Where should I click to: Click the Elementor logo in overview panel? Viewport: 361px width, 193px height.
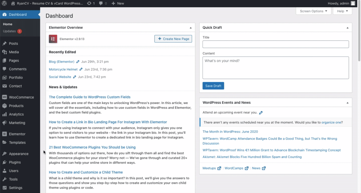point(53,39)
